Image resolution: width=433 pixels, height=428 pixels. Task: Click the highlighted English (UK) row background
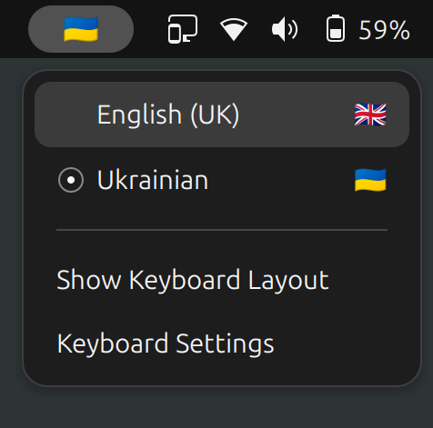pos(222,114)
